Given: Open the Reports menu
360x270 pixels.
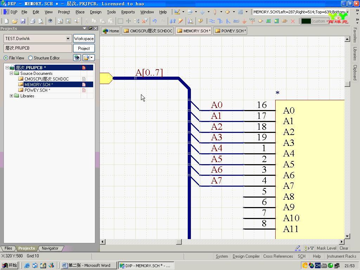Looking at the screenshot, I should 128,12.
